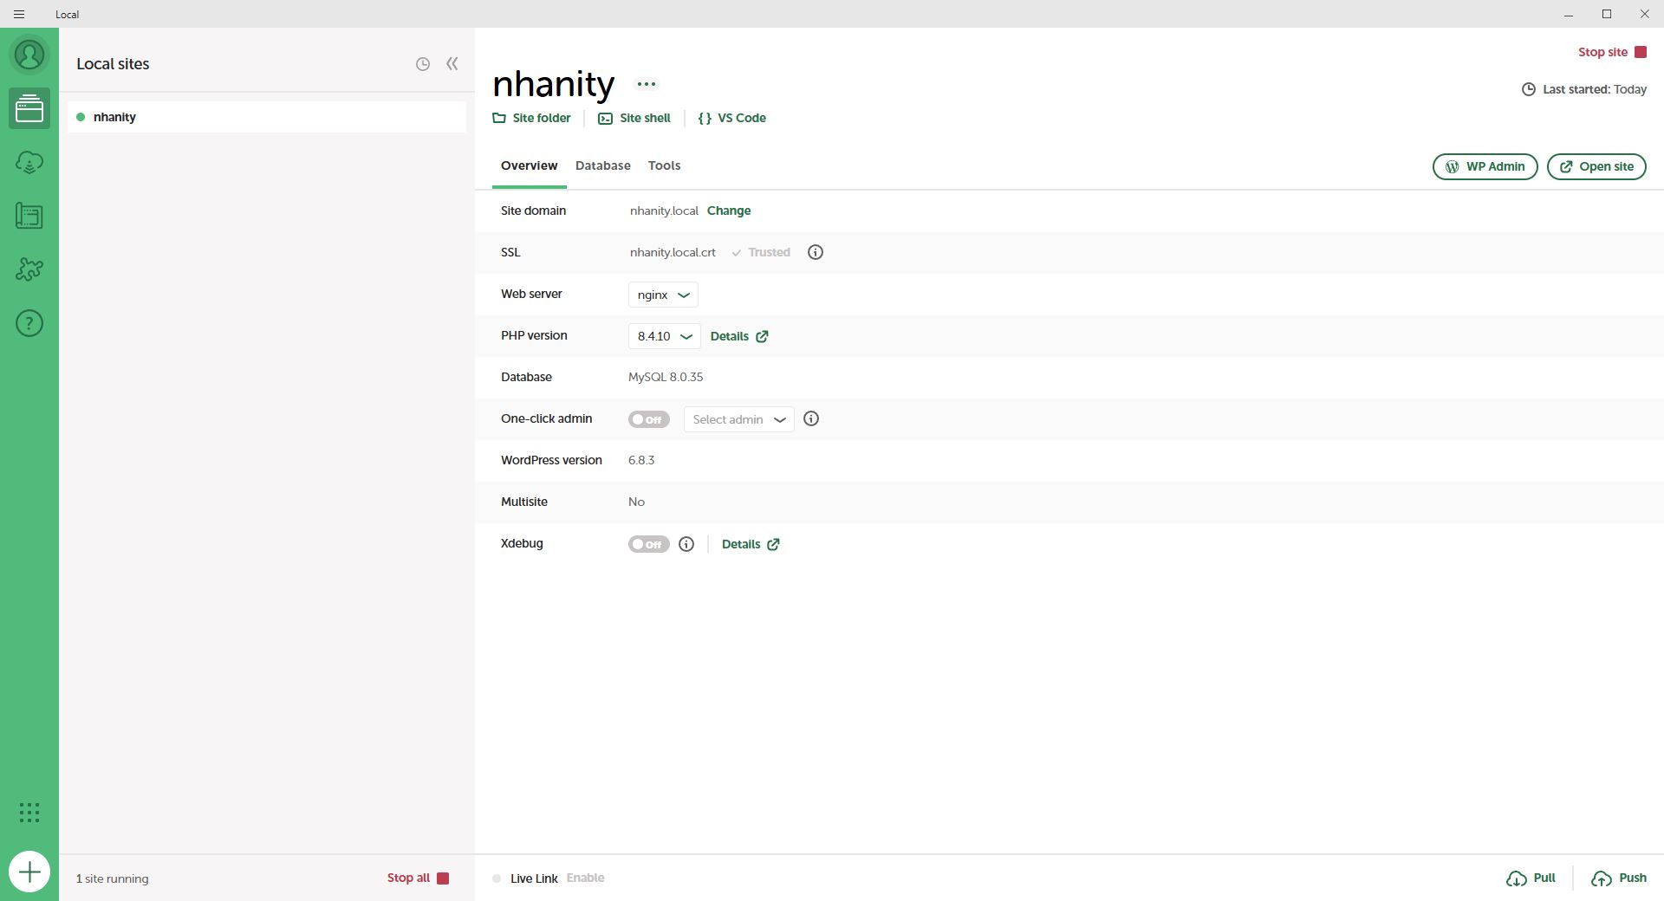Image resolution: width=1664 pixels, height=901 pixels.
Task: Launch the Site shell
Action: tap(634, 118)
